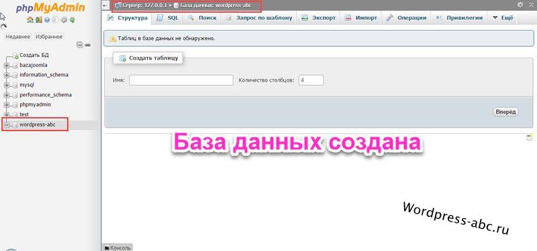Click the phpmyadmin database icon
The width and height of the screenshot is (537, 251).
(15, 105)
